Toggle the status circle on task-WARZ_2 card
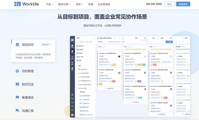Screen dimensions: 199x120 tap(100, 56)
